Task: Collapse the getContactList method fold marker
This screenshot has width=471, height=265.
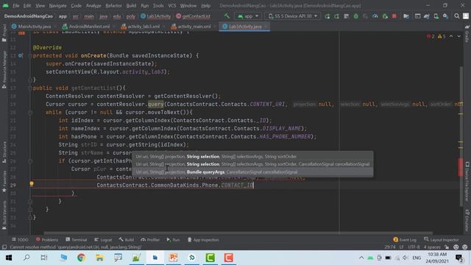Action: (x=30, y=88)
